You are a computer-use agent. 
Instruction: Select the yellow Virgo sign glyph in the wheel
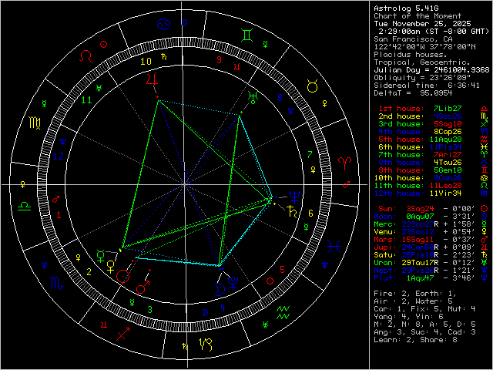pyautogui.click(x=35, y=123)
